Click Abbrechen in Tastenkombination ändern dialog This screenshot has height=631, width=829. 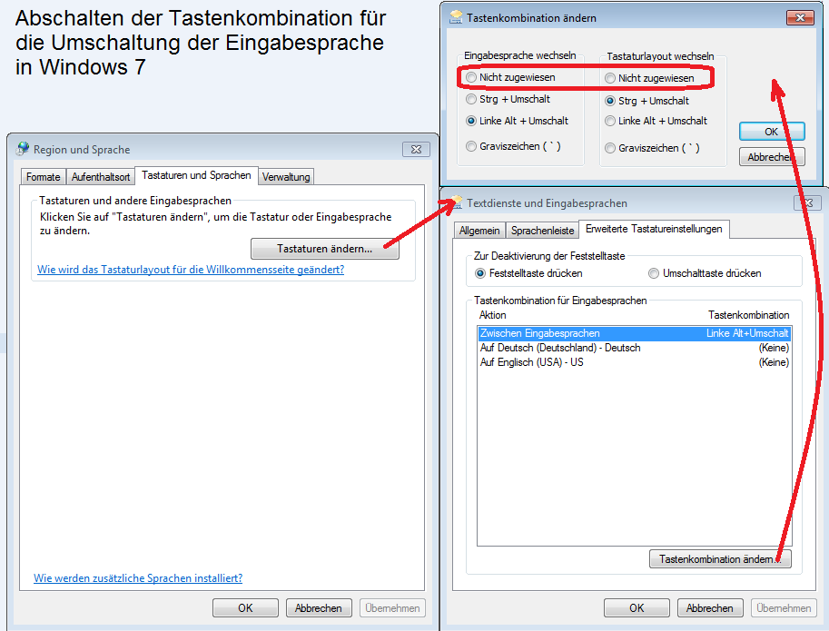coord(772,157)
